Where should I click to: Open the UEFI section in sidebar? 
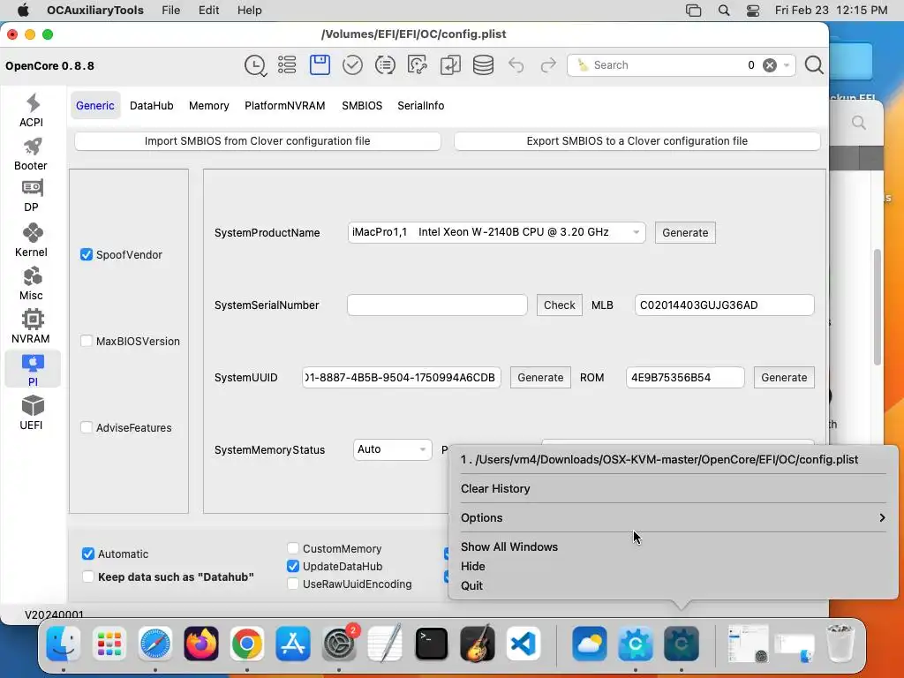click(32, 413)
